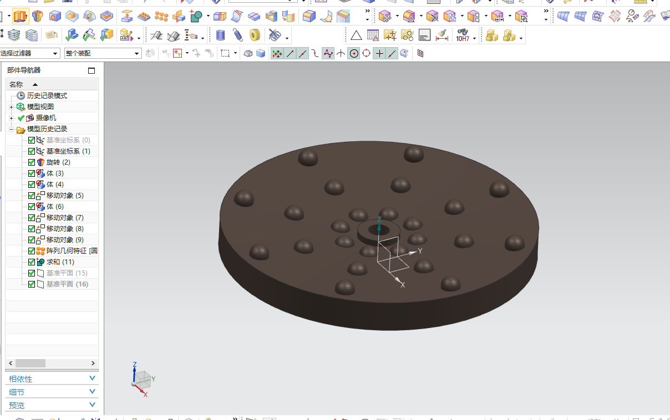Uncheck the 旋转 (2) feature checkbox
This screenshot has width=670, height=420.
32,162
